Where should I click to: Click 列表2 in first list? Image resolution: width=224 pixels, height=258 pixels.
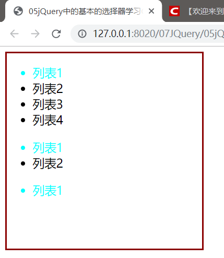(48, 89)
